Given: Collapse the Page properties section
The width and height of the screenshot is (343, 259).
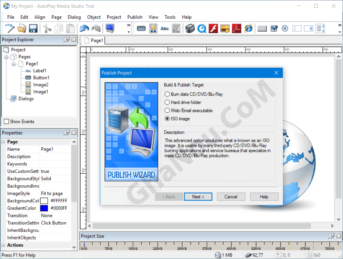Looking at the screenshot, I should [x=3, y=142].
